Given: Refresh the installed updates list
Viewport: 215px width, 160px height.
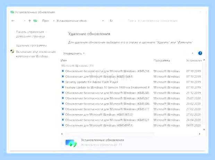Looking at the screenshot, I should pyautogui.click(x=111, y=21).
